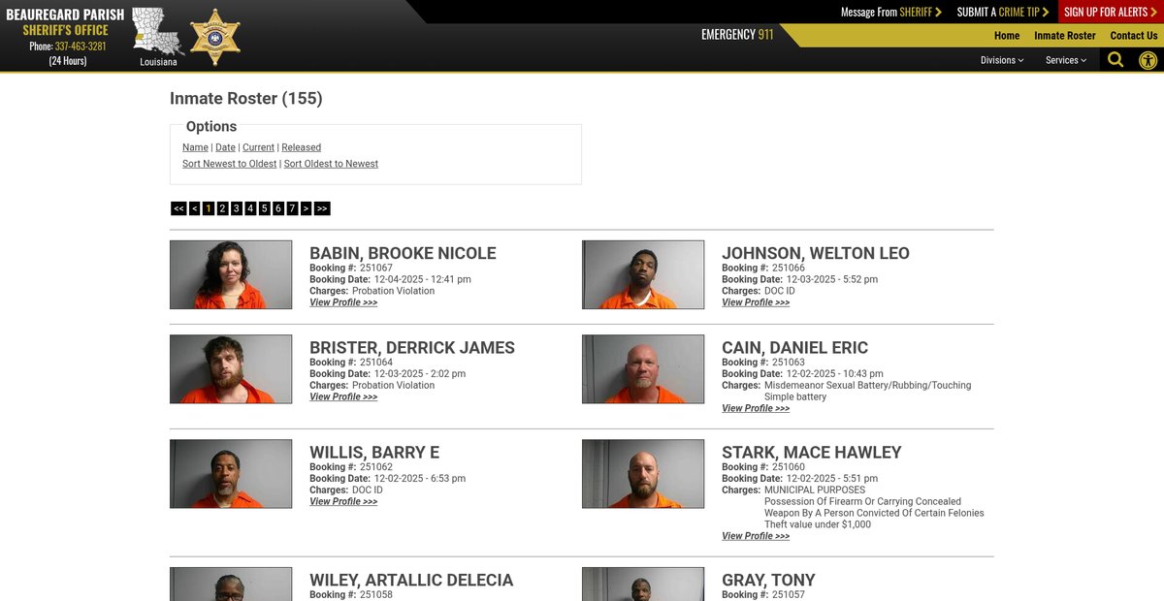
Task: Filter roster to Released inmates
Action: [x=301, y=147]
